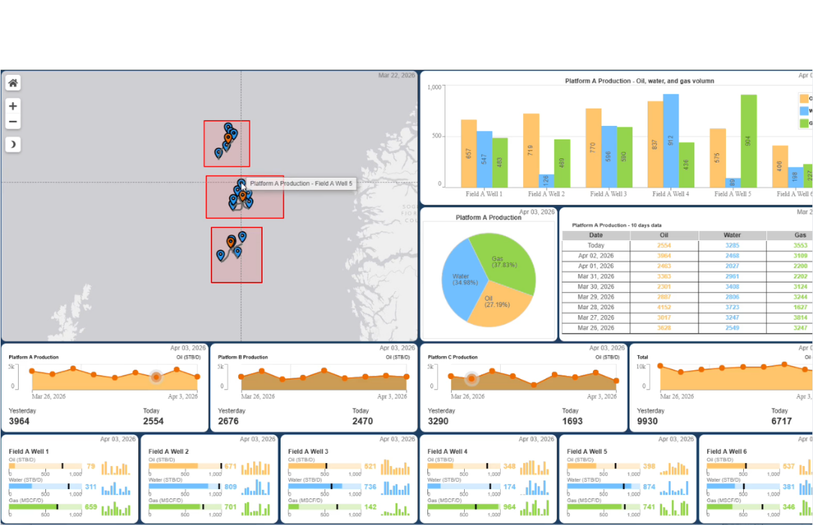Click the Field A Well 4 oil bar (837)
The width and height of the screenshot is (813, 525).
pos(655,144)
